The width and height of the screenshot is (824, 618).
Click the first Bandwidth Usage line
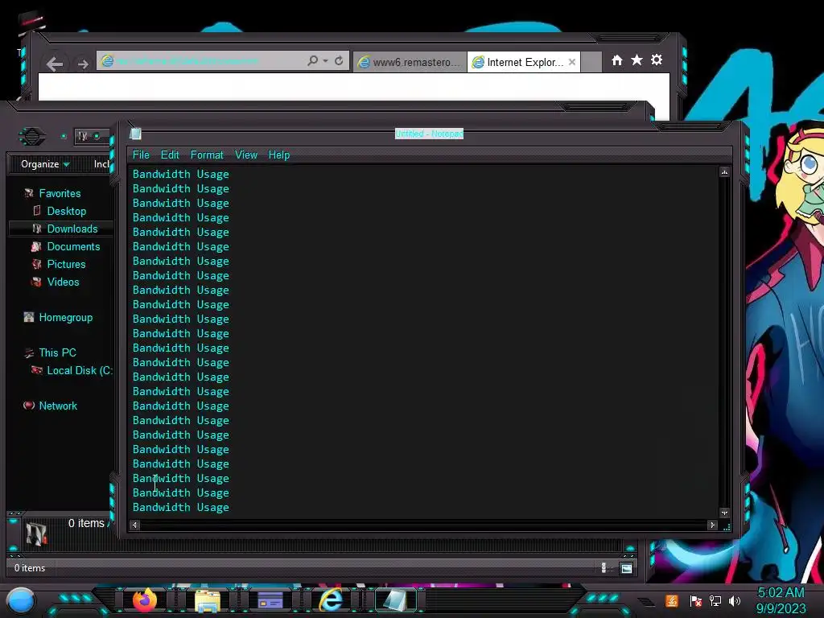coord(181,174)
